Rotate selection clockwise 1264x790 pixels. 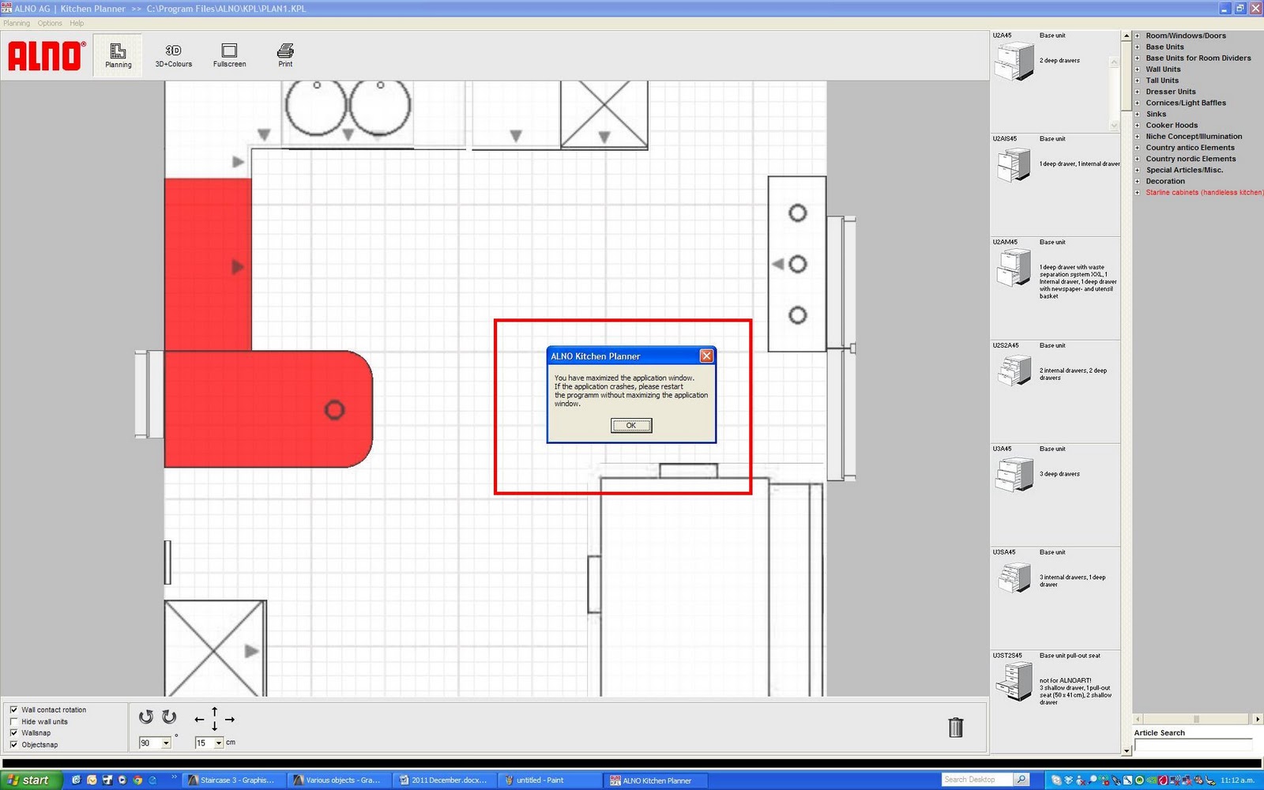click(x=169, y=717)
